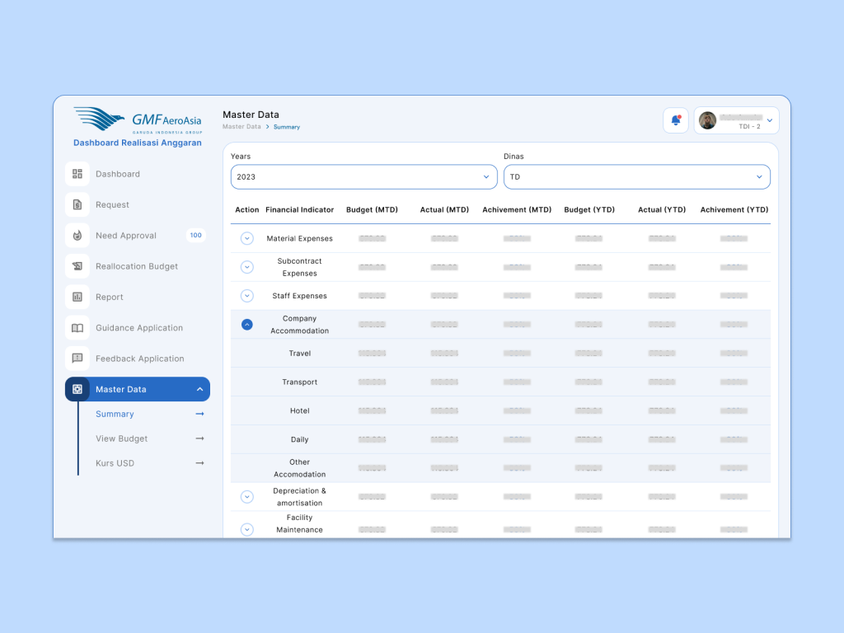The width and height of the screenshot is (844, 633).
Task: Open the Dashboard sidebar icon
Action: tap(77, 174)
